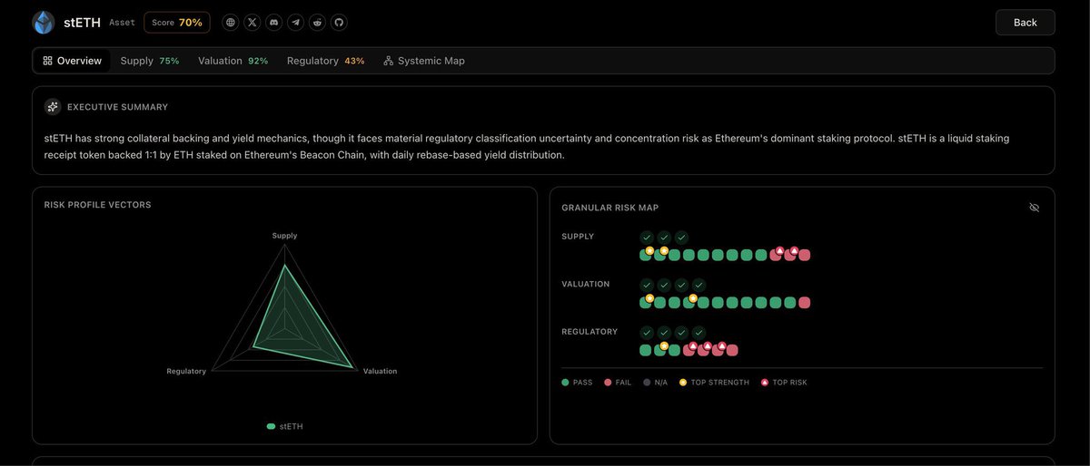
Task: Select the starred green cell in the Regulatory row
Action: click(659, 350)
